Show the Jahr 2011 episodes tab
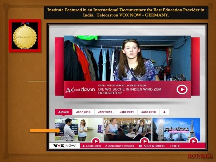 pyautogui.click(x=127, y=112)
